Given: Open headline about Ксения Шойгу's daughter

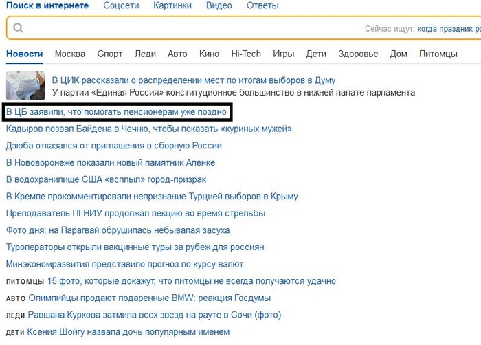Looking at the screenshot, I should pos(128,332).
